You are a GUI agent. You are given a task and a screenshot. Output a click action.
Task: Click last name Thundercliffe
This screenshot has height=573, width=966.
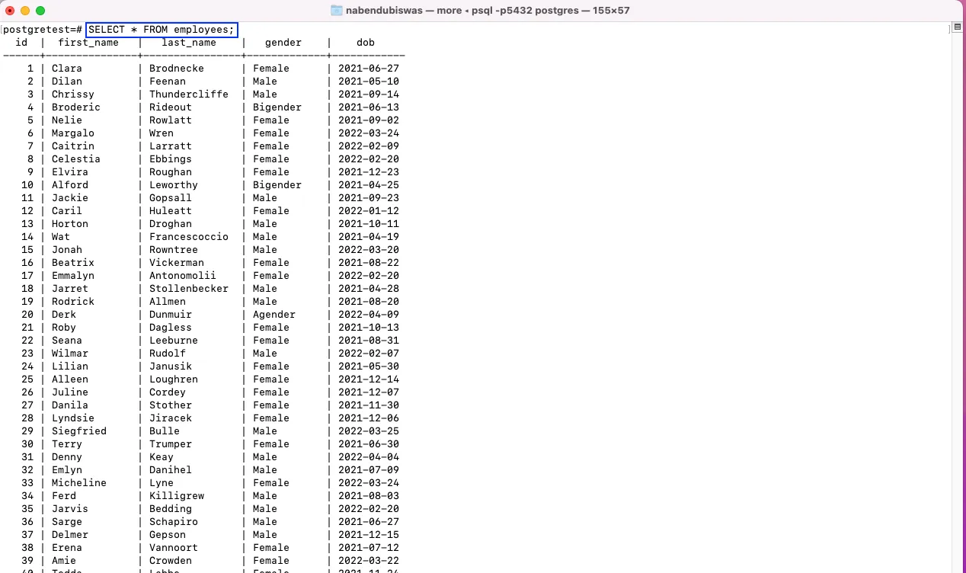(189, 94)
